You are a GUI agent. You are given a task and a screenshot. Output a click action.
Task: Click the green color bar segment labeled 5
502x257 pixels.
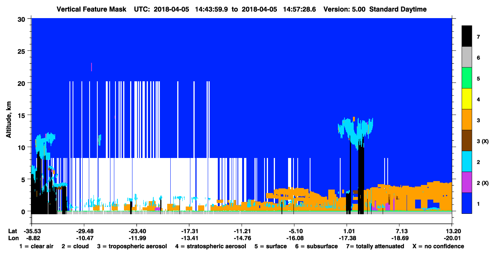[x=467, y=78]
